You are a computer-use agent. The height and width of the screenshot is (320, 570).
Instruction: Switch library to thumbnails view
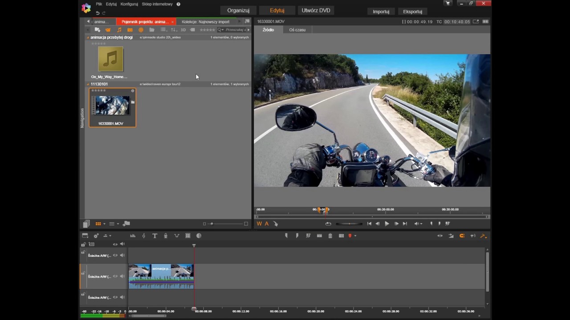tap(98, 224)
